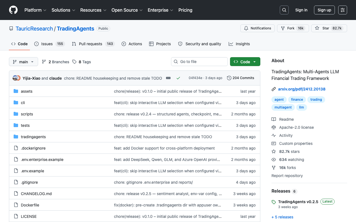The image size is (356, 222).
Task: Click the bell Notifications button
Action: pyautogui.click(x=258, y=28)
